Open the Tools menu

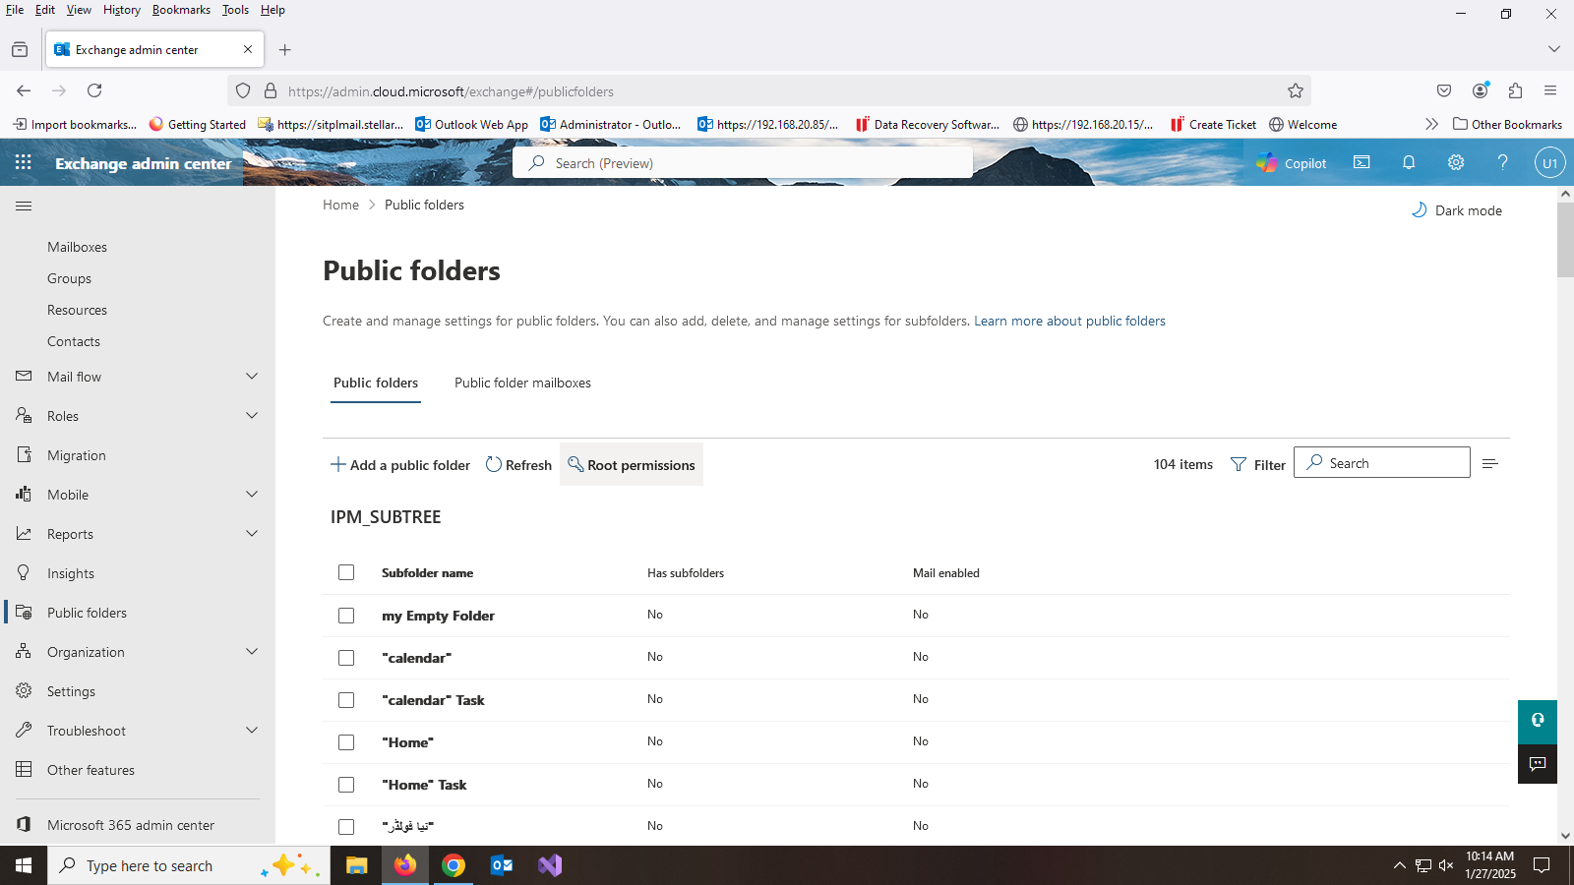tap(235, 10)
